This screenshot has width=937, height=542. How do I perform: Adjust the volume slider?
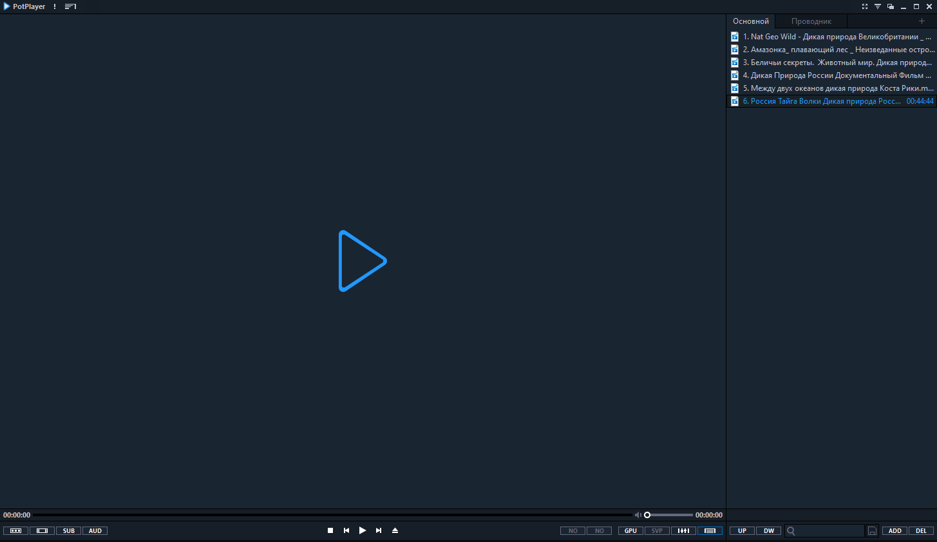pos(668,515)
